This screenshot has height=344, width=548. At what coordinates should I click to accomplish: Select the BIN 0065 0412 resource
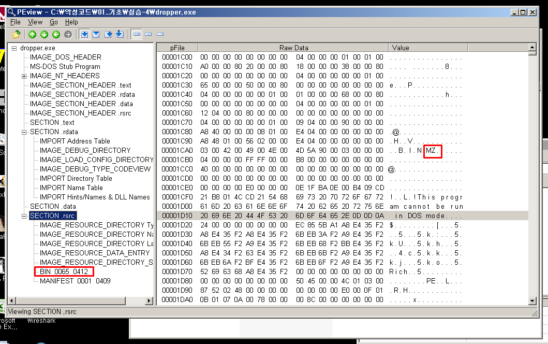tap(64, 271)
